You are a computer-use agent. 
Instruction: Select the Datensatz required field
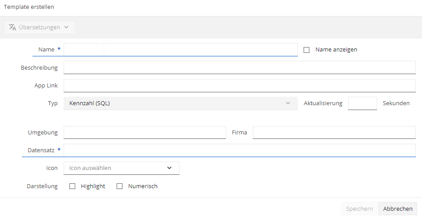coord(239,150)
